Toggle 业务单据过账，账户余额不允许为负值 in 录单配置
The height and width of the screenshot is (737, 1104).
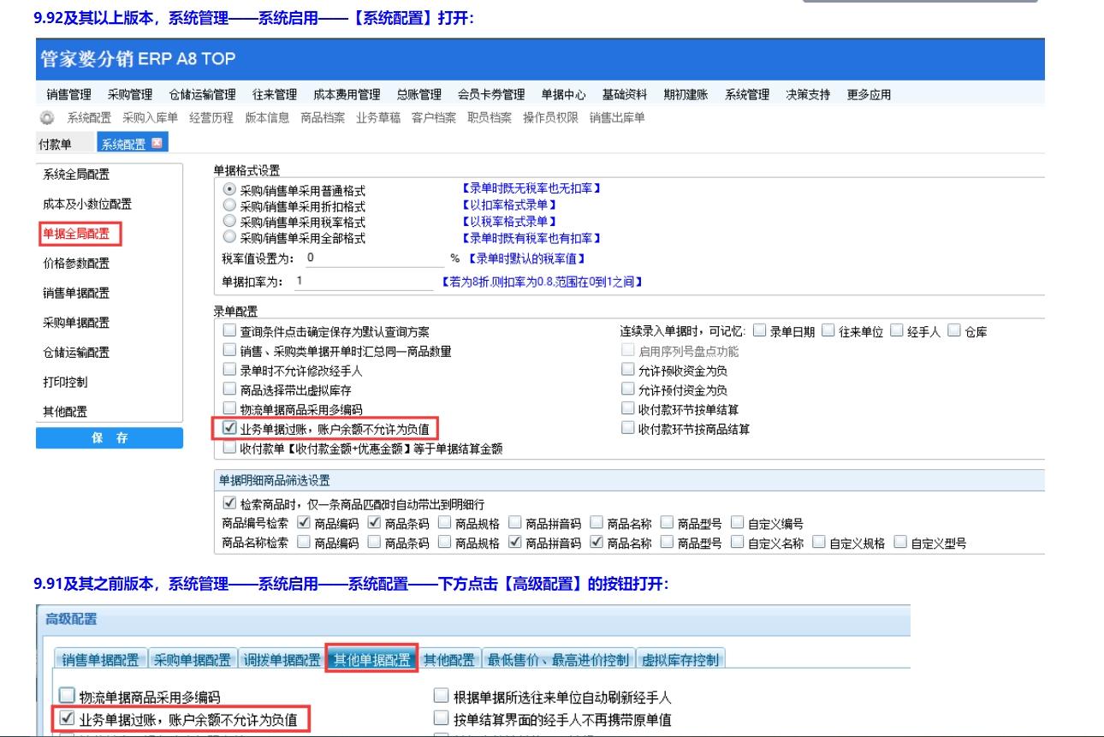pyautogui.click(x=229, y=427)
